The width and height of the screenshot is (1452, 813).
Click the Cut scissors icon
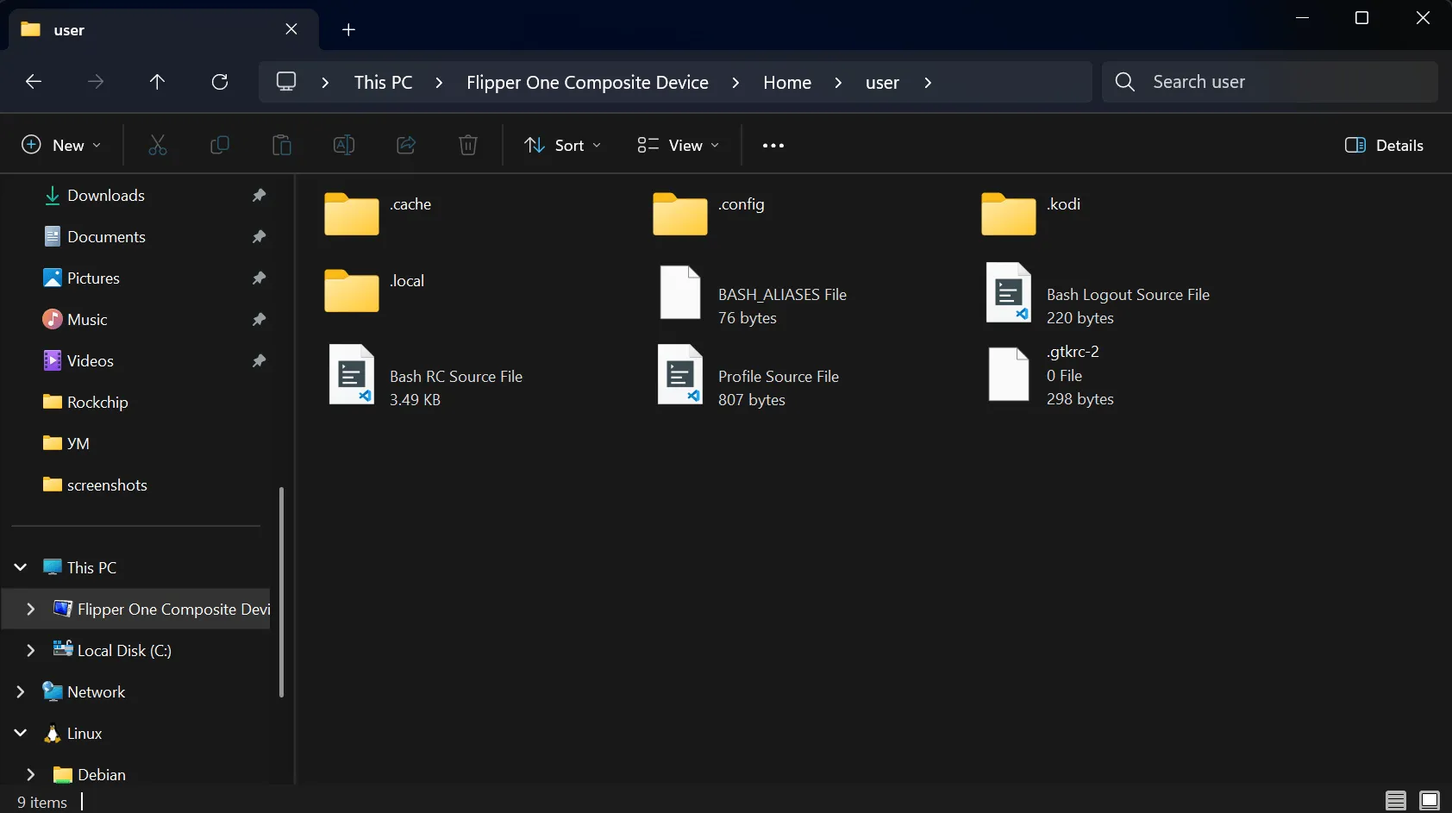point(157,145)
